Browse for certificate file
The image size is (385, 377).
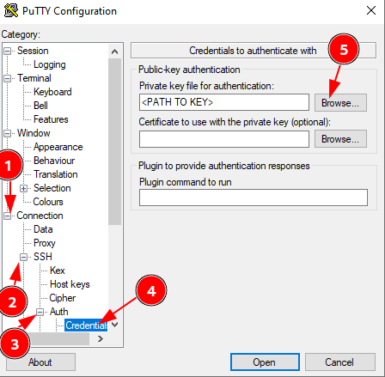(340, 139)
